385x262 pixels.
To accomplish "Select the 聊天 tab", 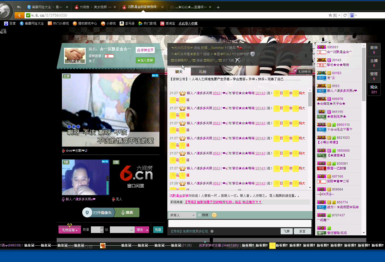I will (179, 72).
